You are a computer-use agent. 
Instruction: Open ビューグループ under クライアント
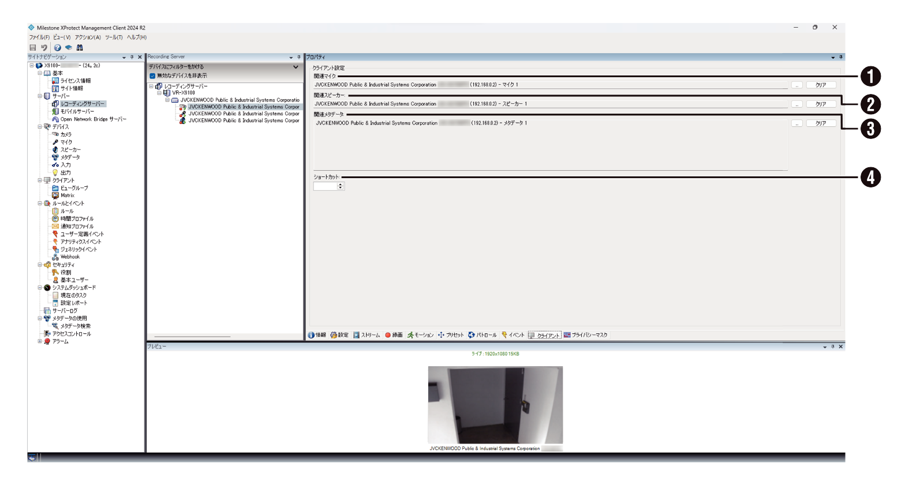point(74,188)
